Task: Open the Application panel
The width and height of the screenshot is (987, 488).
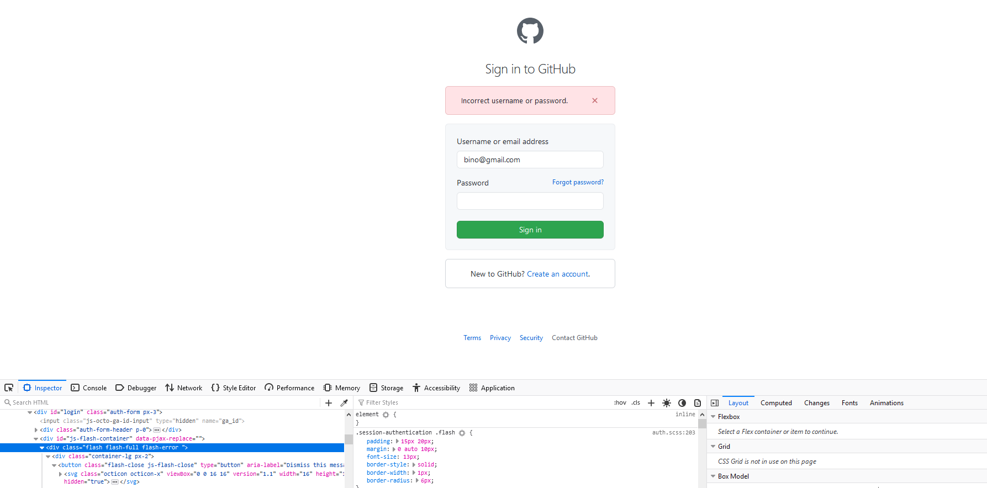Action: [492, 388]
